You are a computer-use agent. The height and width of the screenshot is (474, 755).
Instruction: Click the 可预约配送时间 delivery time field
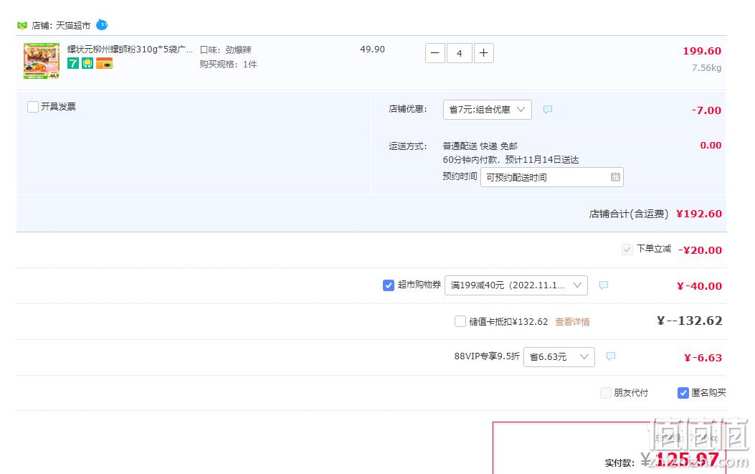(x=552, y=177)
